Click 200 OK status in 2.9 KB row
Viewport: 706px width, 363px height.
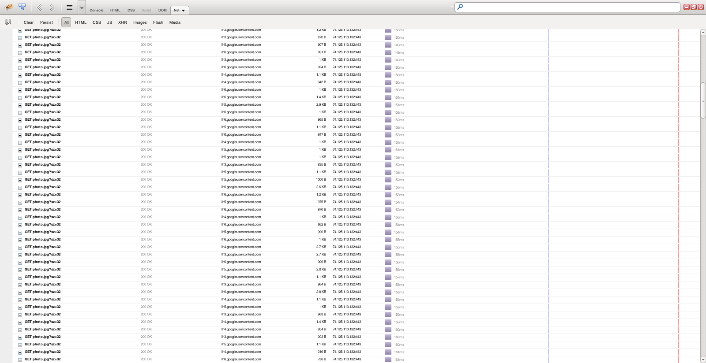click(146, 105)
